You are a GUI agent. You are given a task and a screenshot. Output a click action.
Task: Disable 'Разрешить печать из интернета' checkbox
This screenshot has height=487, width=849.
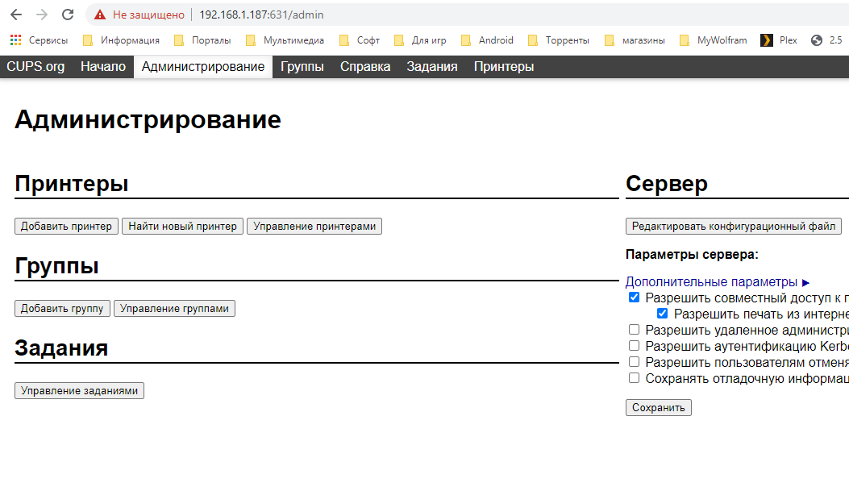point(662,314)
